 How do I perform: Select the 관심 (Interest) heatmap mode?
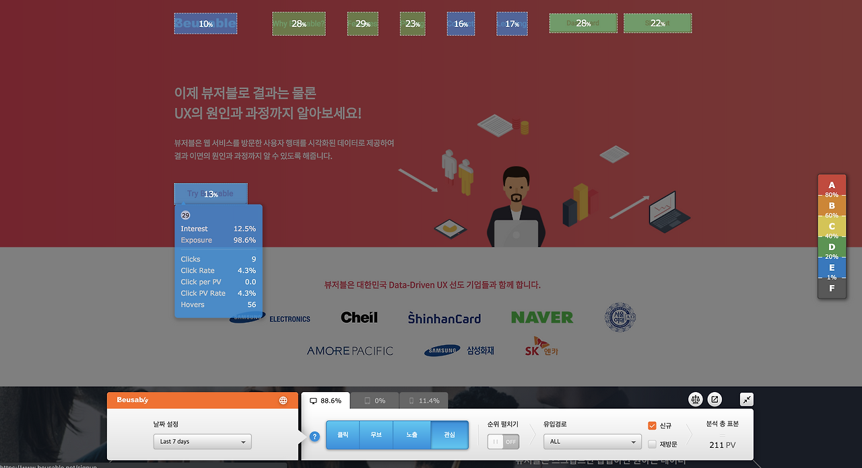[x=448, y=434]
